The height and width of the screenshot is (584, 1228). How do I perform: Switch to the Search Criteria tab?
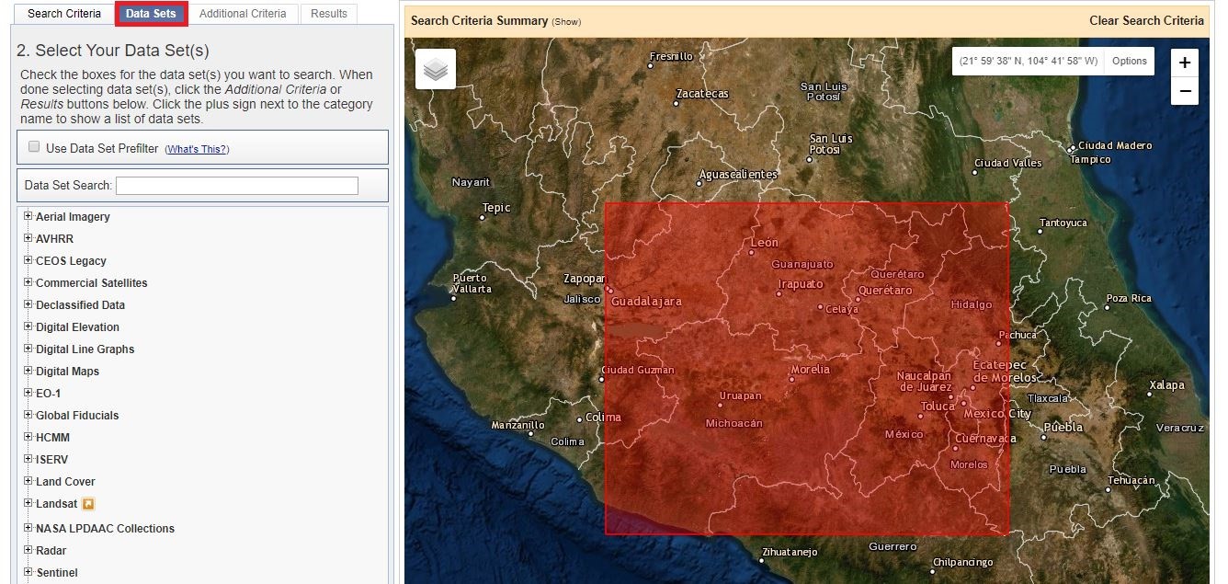click(x=64, y=14)
